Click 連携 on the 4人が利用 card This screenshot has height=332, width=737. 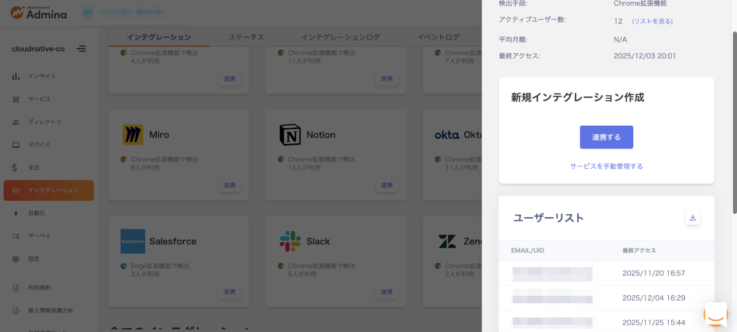tap(230, 79)
